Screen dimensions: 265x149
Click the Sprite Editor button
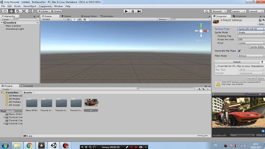tap(257, 47)
